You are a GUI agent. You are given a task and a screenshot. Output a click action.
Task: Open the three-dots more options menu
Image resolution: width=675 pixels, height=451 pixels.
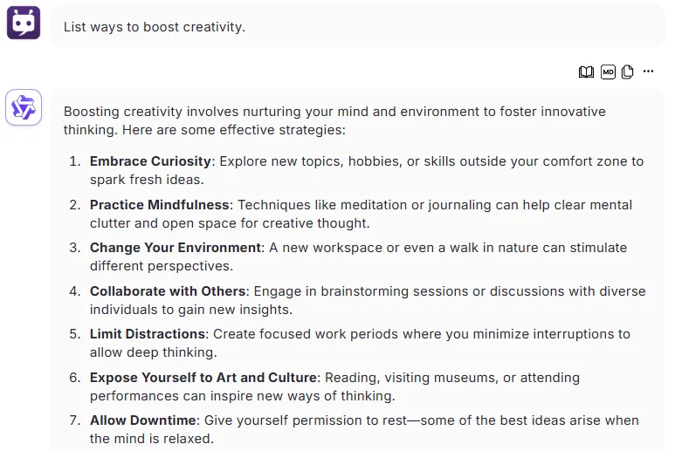(648, 72)
